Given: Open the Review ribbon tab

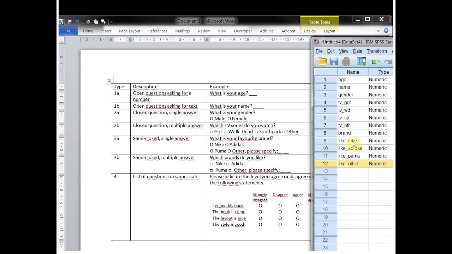Looking at the screenshot, I should [204, 31].
